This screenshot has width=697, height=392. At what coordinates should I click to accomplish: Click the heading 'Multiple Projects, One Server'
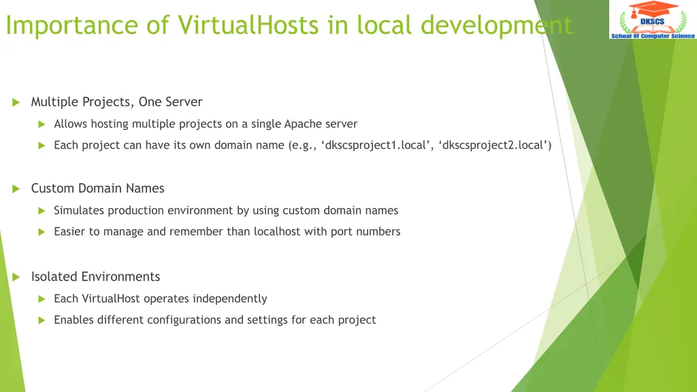(x=116, y=102)
